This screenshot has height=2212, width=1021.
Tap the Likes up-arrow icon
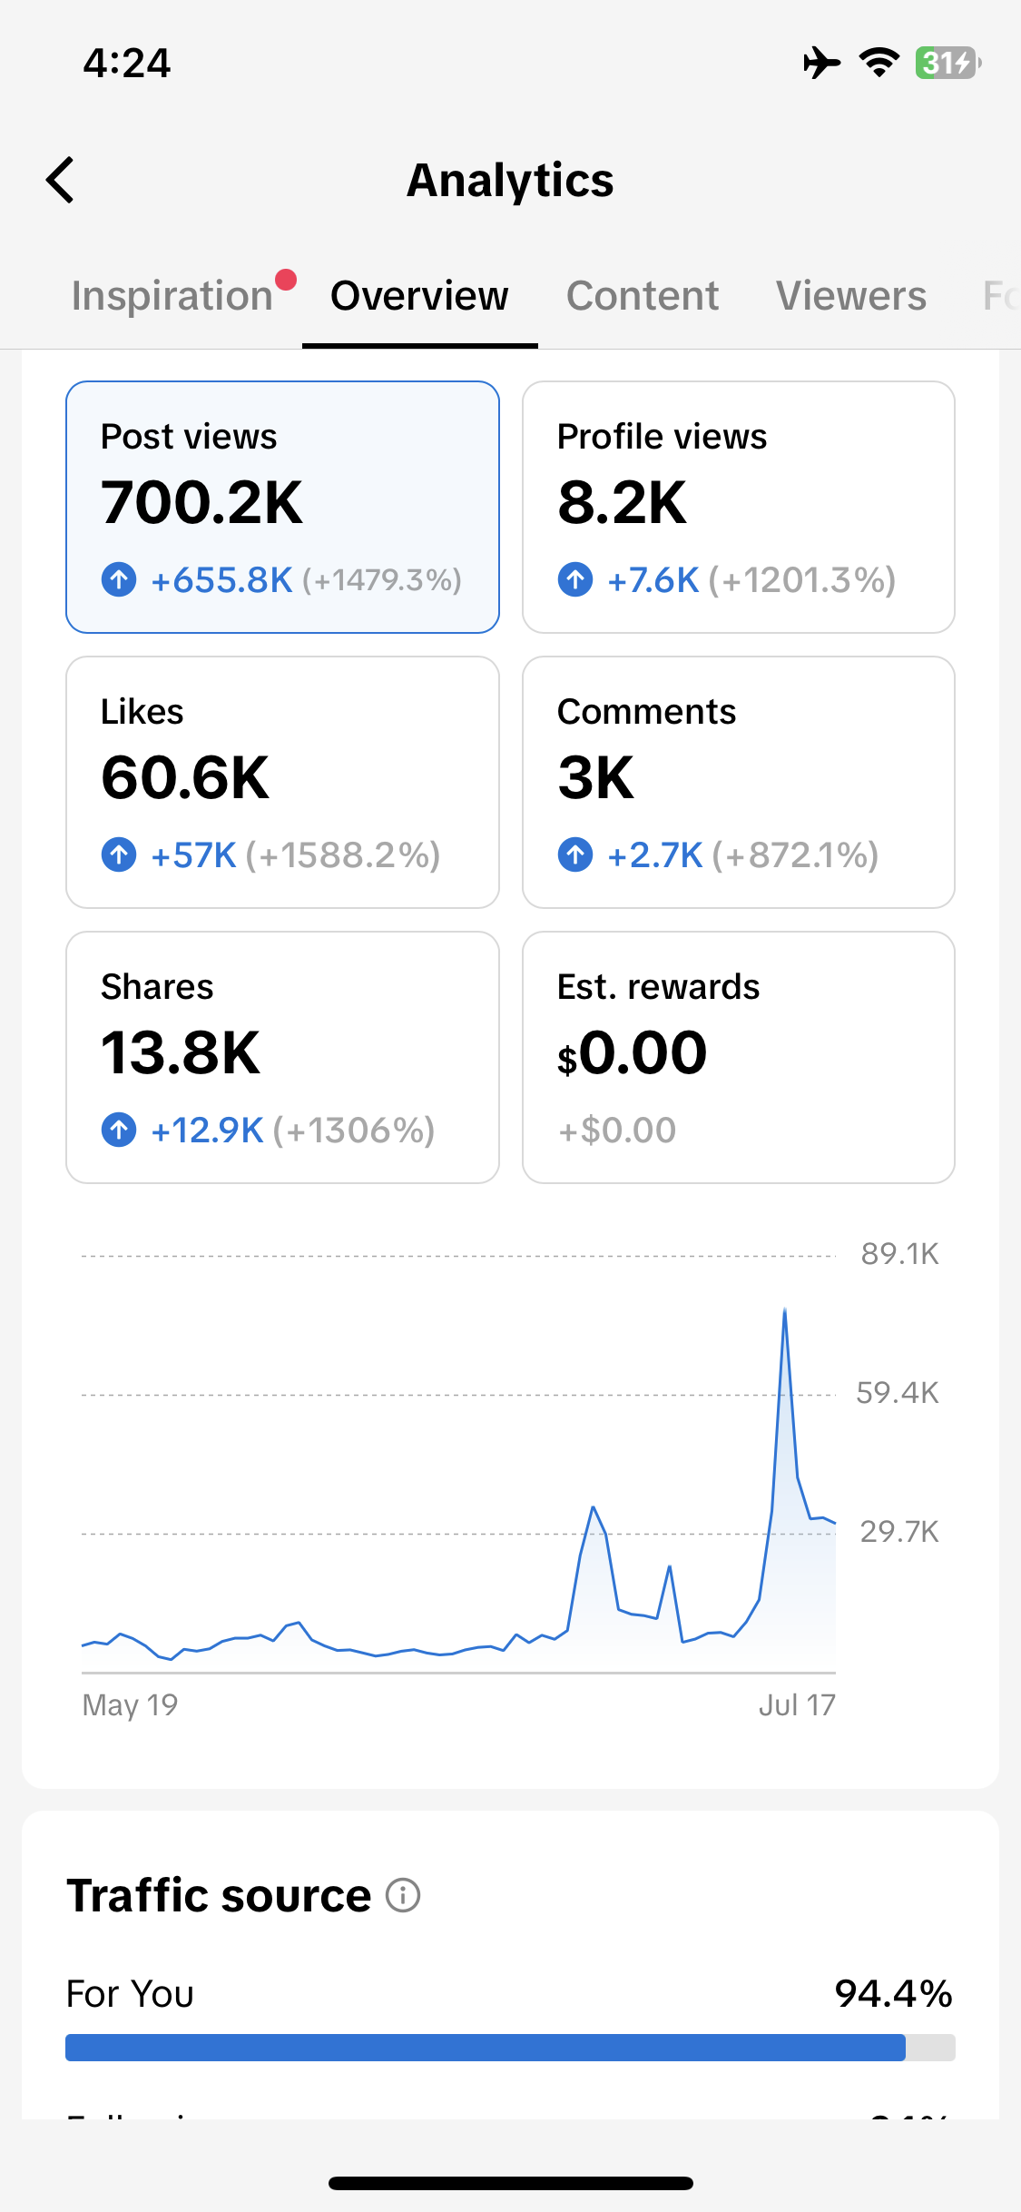point(119,854)
